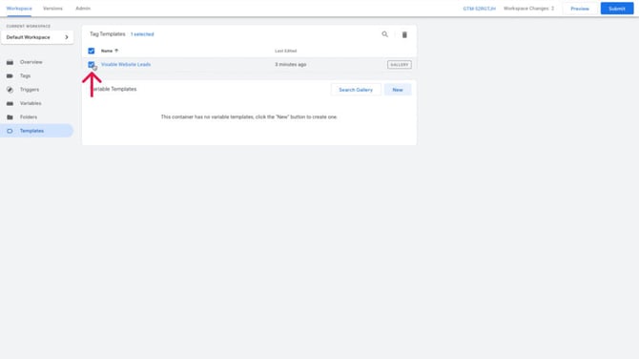Switch to the Versions tab
The image size is (639, 359).
(53, 9)
